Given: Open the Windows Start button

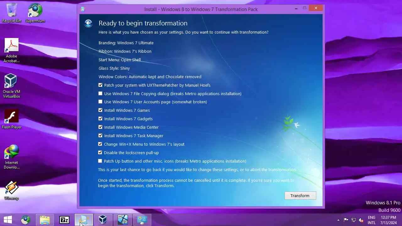Looking at the screenshot, I should tap(8, 220).
